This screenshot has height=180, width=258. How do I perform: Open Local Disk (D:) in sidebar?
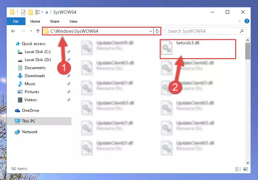click(38, 60)
